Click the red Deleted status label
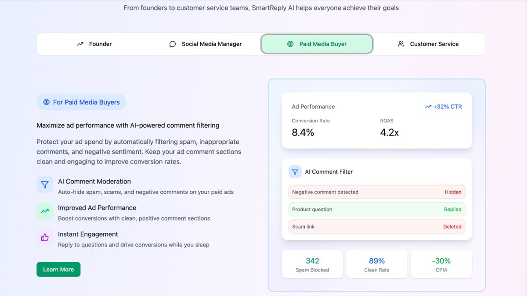The height and width of the screenshot is (296, 527). [452, 227]
